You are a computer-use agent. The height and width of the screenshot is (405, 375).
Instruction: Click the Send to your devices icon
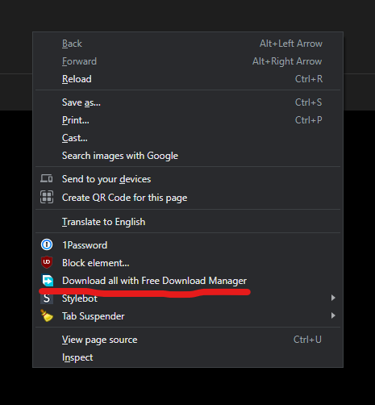tap(47, 178)
